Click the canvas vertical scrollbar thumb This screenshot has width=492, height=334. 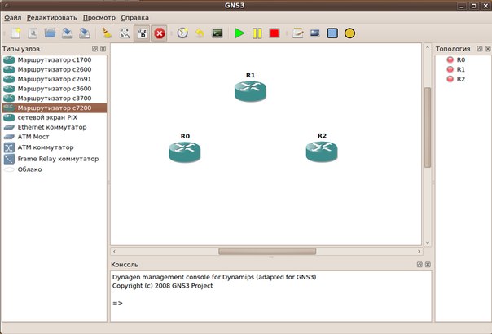click(x=428, y=127)
